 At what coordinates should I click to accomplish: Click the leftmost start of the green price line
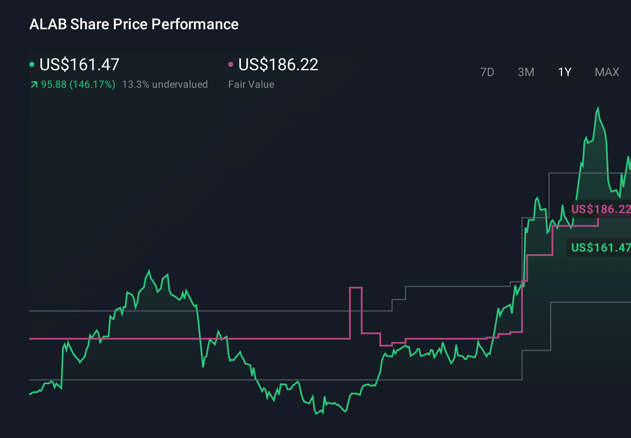30,394
